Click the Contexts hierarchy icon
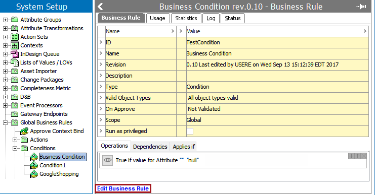Viewport: 375px width, 195px height. pos(15,45)
